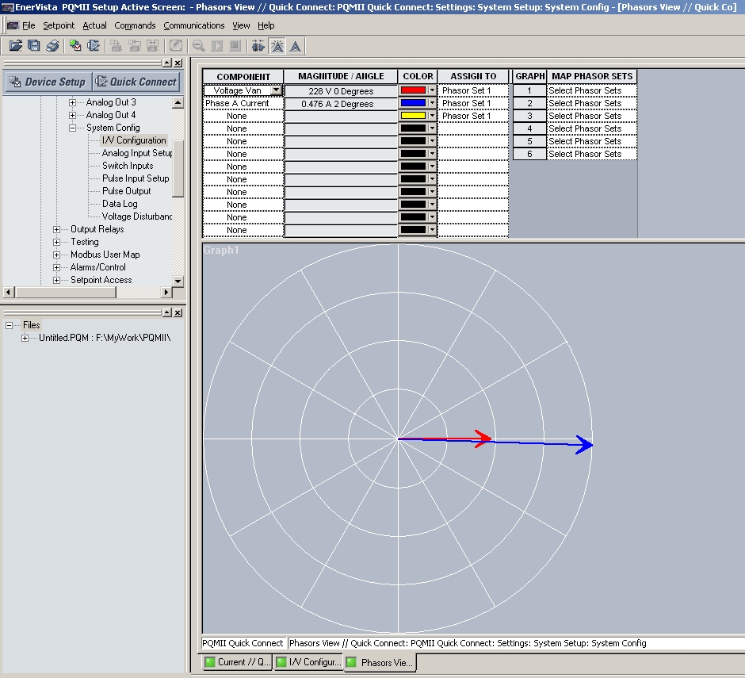This screenshot has width=745, height=678.
Task: Click the second grayed device transfer icon
Action: click(x=135, y=46)
